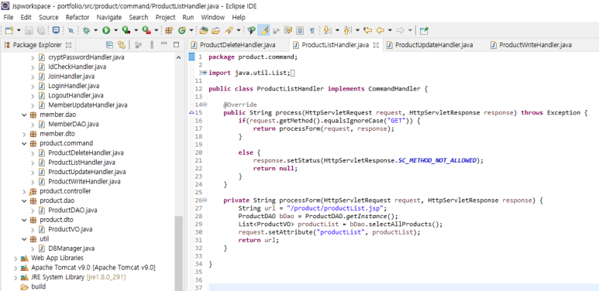Viewport: 599px width, 291px height.
Task: Open the File menu
Action: [x=9, y=17]
